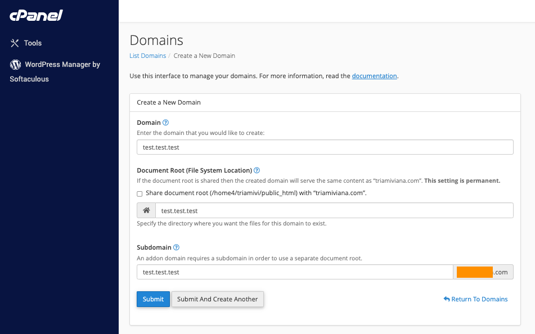
Task: Open Tools in the sidebar menu
Action: click(33, 43)
